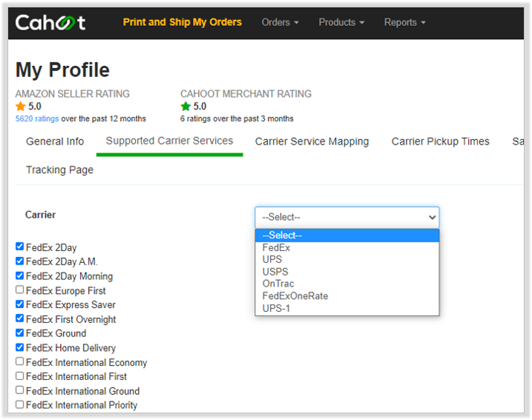Go to the Carrier Pickup Times tab
This screenshot has height=420, width=532.
[441, 141]
